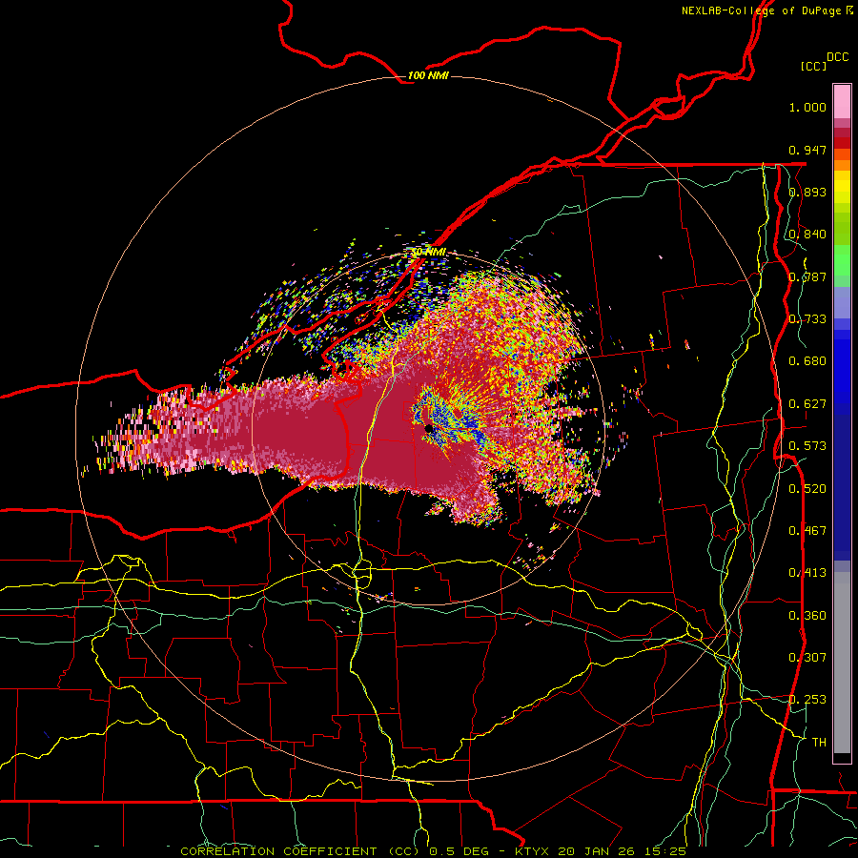The height and width of the screenshot is (858, 858).
Task: Select the 0.947 scale value
Action: tap(807, 150)
